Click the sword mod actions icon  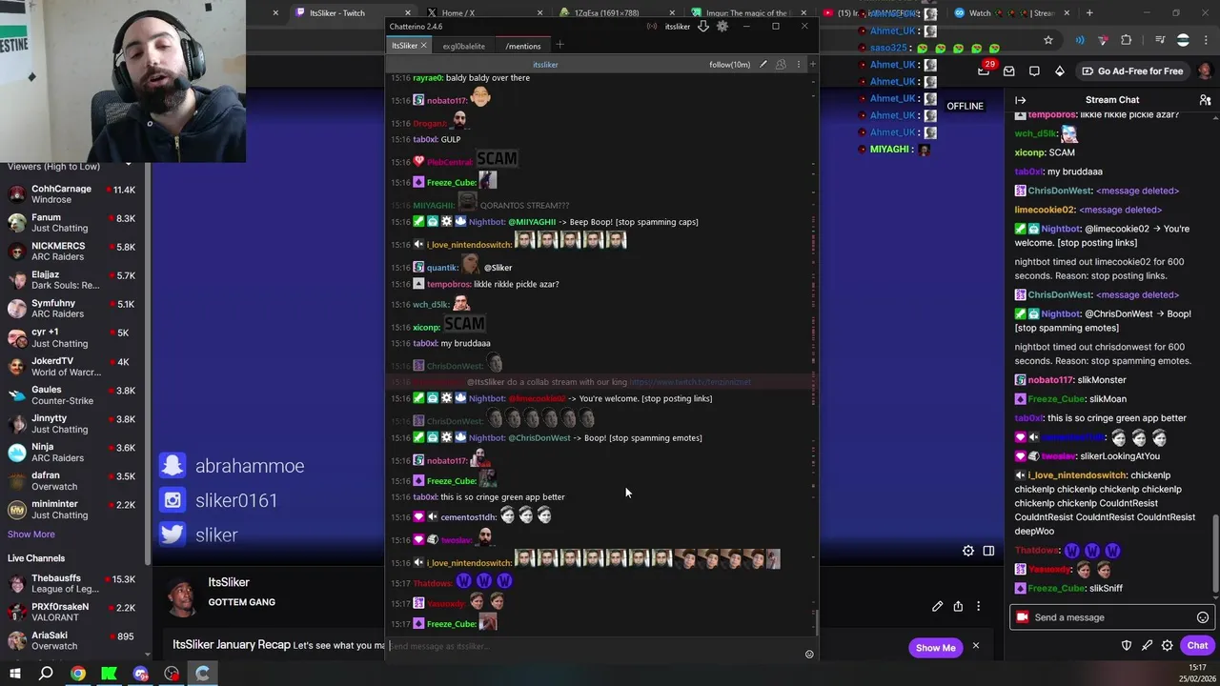point(1147,645)
